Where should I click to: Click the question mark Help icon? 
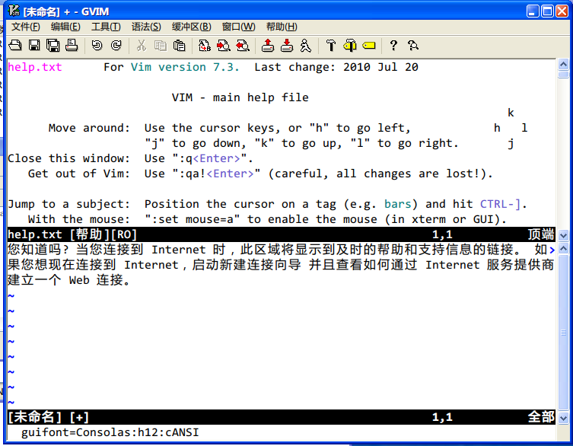coord(393,46)
